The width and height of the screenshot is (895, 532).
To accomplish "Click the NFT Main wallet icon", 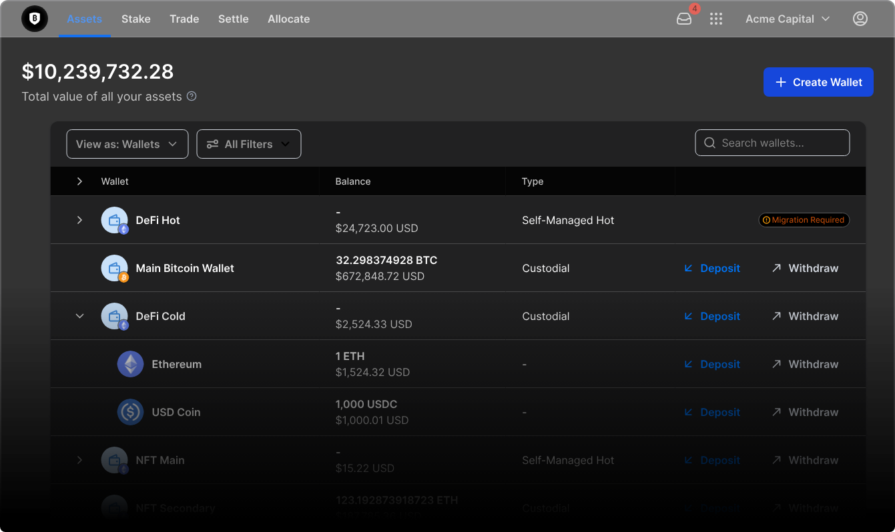I will tap(114, 460).
